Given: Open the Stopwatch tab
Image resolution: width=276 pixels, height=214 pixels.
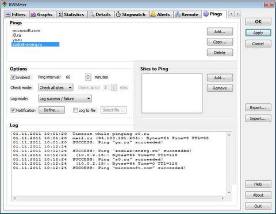Looking at the screenshot, I should tap(131, 14).
